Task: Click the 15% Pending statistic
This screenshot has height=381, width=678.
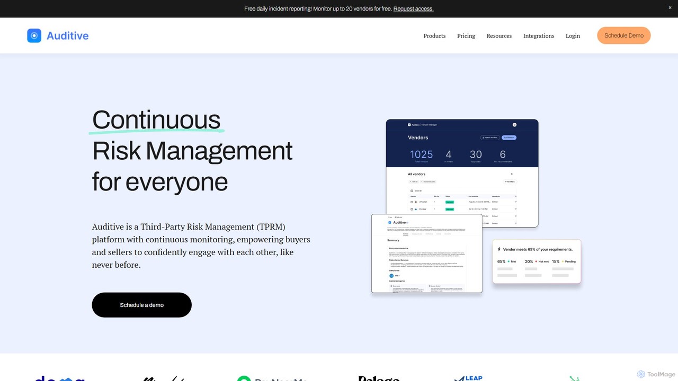Action: (x=564, y=261)
